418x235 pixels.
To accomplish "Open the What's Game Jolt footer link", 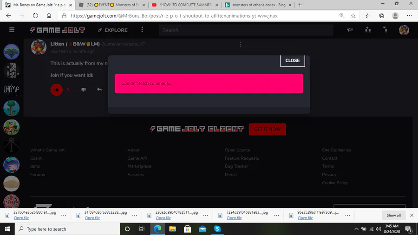I will [47, 150].
